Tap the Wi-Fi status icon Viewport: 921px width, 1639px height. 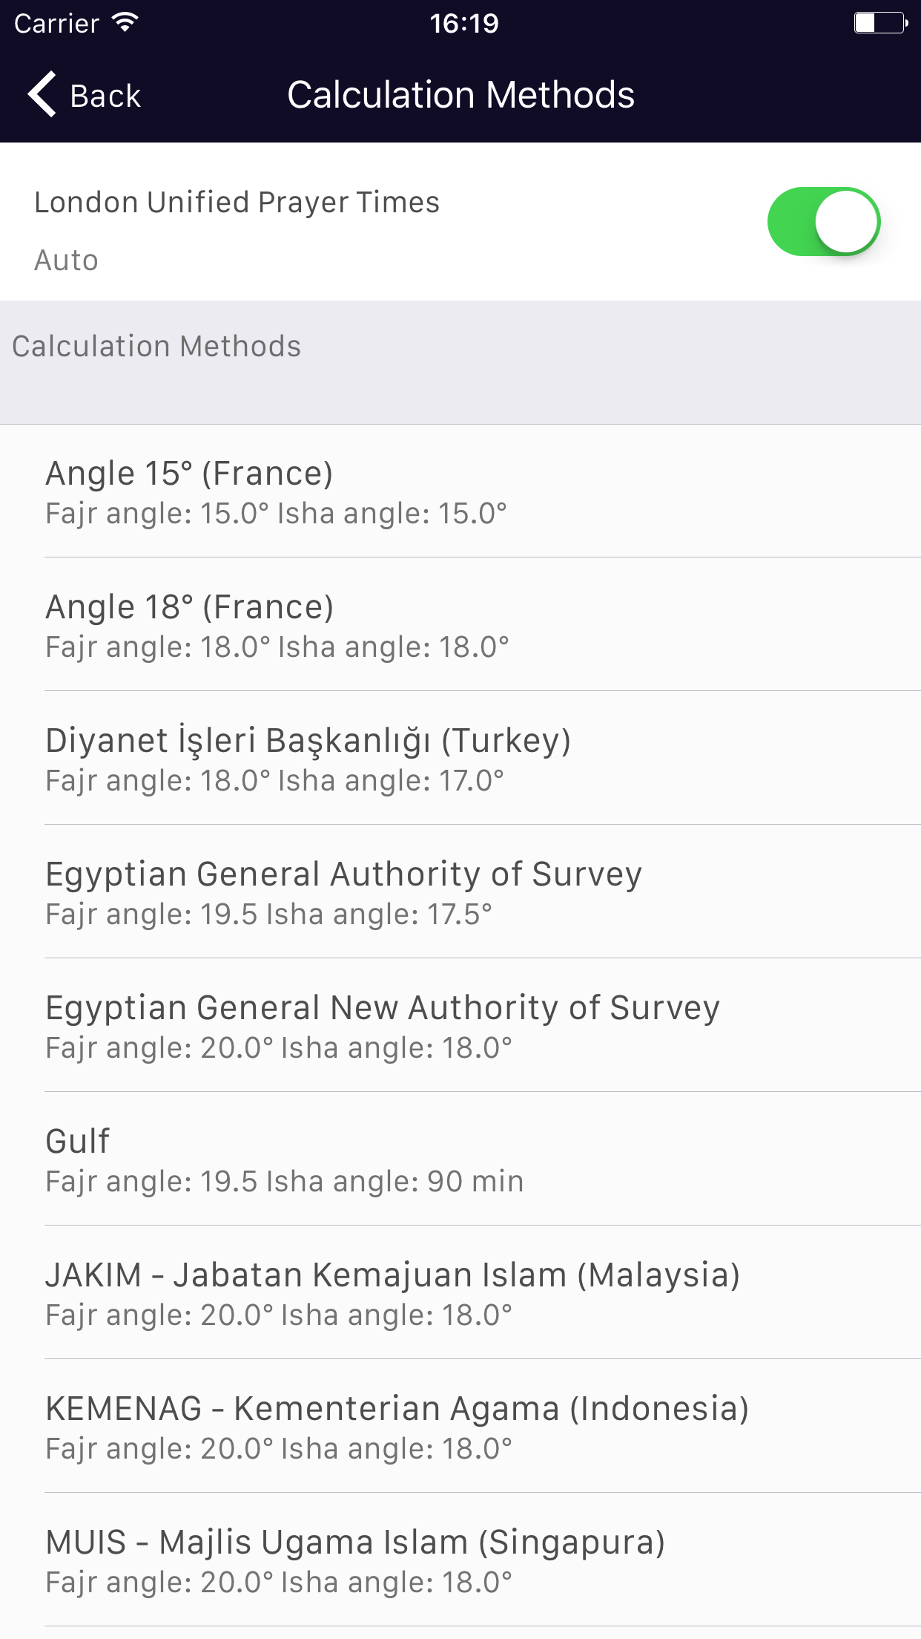coord(125,23)
